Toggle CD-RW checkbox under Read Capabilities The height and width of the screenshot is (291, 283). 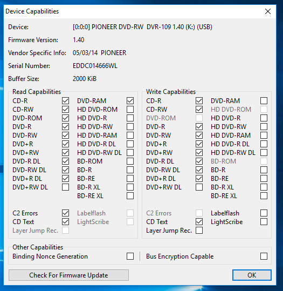pyautogui.click(x=65, y=109)
